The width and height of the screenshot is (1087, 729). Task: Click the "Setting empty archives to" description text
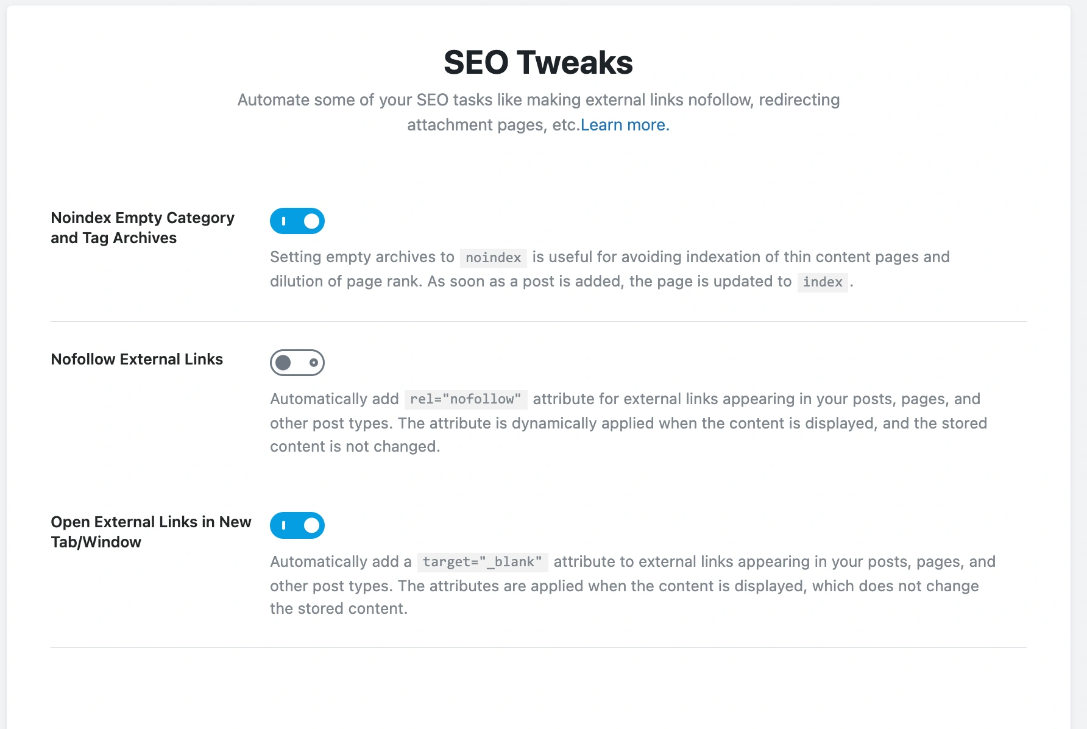pos(362,257)
